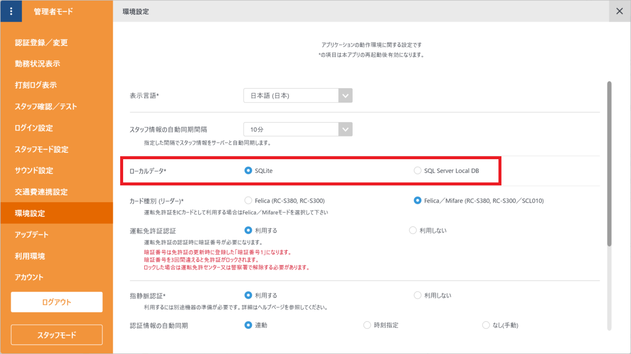Go to スタッフ確認／テスト page
The width and height of the screenshot is (631, 354).
point(56,106)
